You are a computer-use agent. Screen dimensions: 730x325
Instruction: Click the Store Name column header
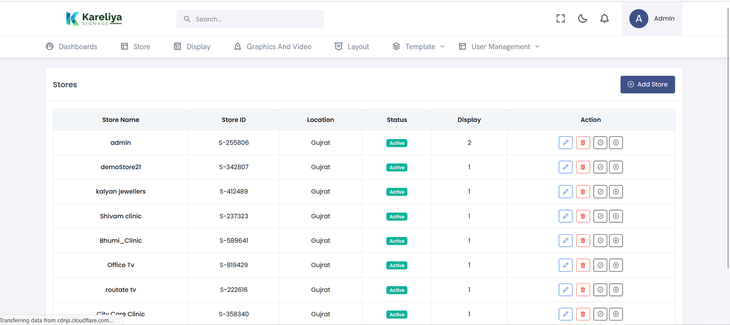pyautogui.click(x=121, y=120)
